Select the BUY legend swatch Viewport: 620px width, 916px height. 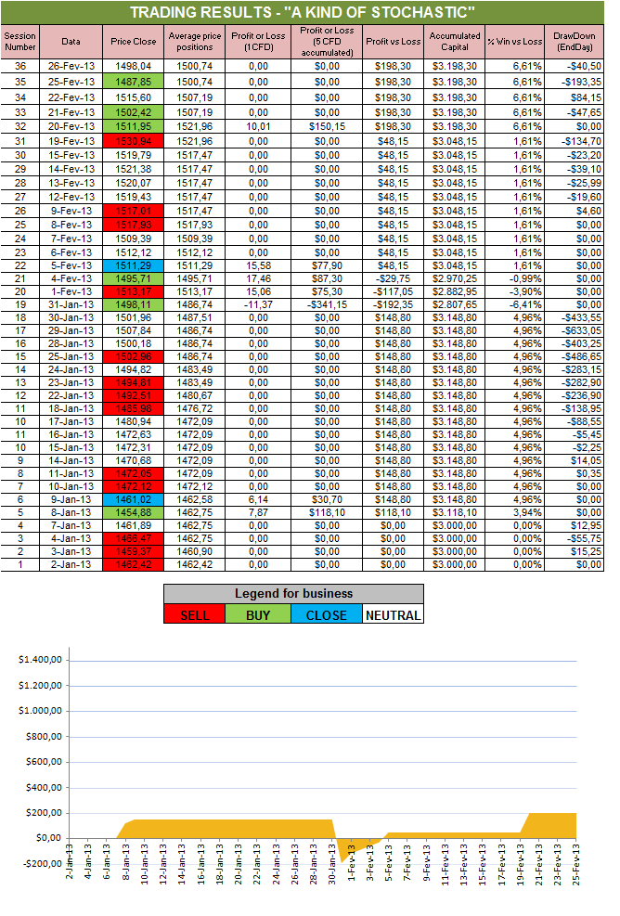coord(258,615)
